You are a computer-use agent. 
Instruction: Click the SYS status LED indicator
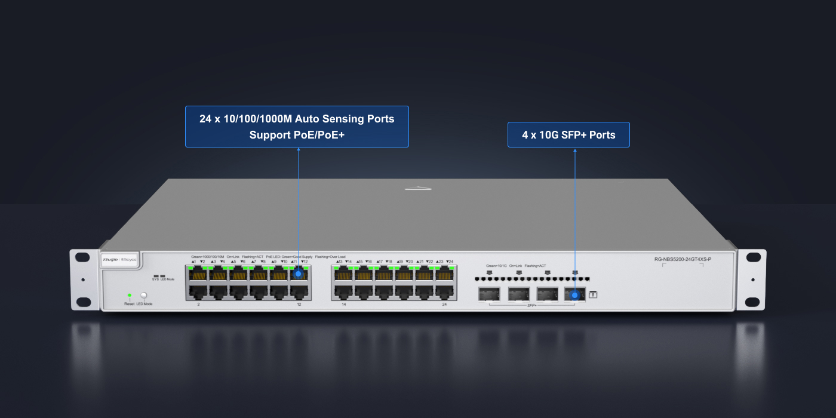(155, 276)
